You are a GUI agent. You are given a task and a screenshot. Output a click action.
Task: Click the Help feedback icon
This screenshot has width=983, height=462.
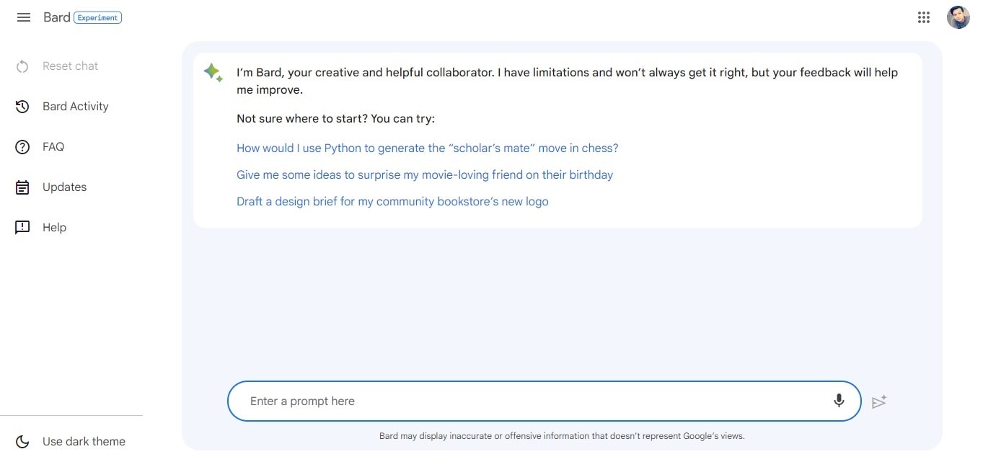22,228
